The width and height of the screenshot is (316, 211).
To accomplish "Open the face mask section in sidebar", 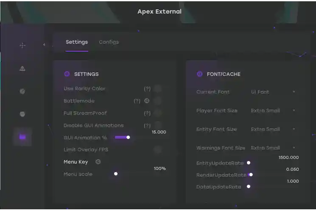I will [22, 114].
